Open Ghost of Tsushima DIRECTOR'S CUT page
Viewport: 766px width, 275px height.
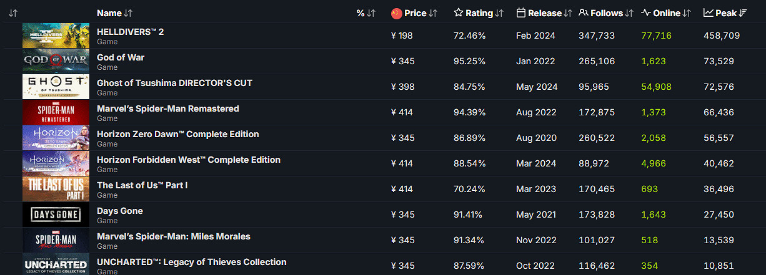[x=174, y=83]
